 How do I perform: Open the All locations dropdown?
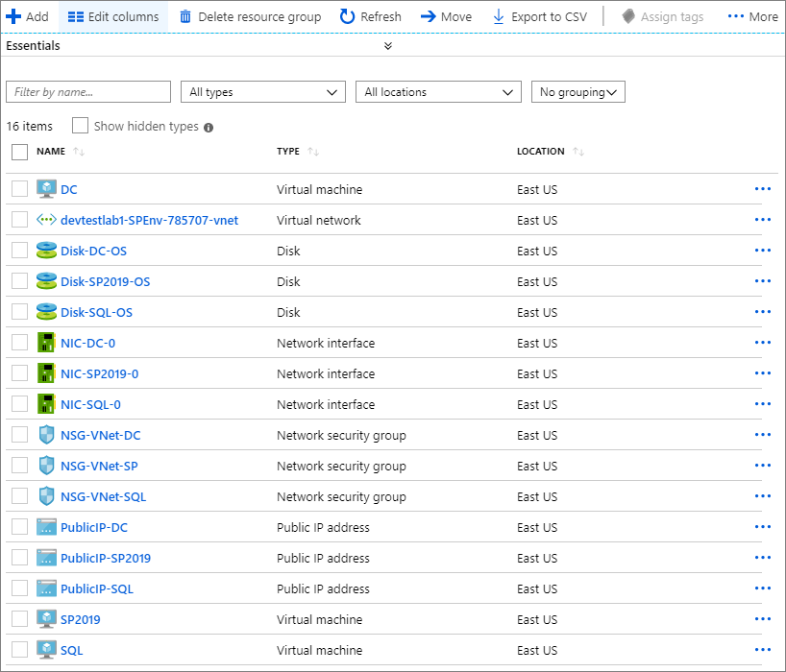click(438, 91)
